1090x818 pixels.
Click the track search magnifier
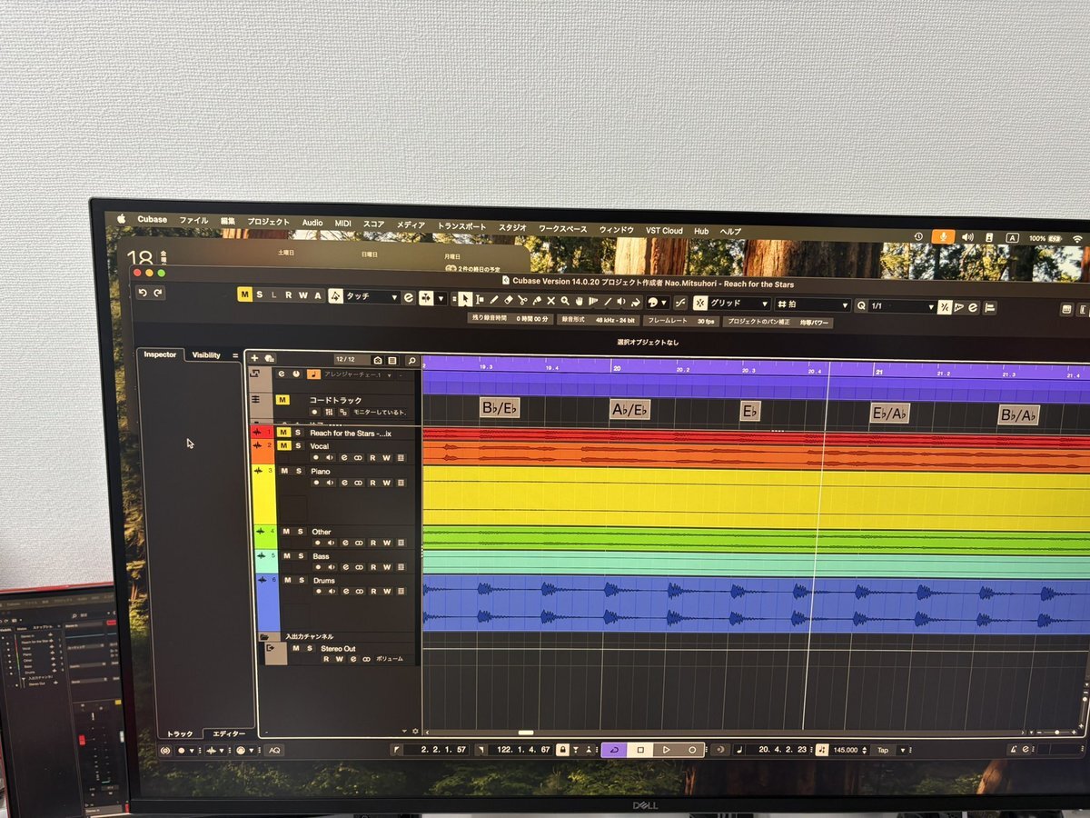click(411, 361)
